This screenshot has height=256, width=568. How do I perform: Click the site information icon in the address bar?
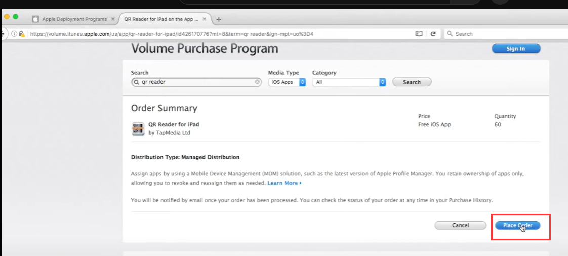coord(14,34)
